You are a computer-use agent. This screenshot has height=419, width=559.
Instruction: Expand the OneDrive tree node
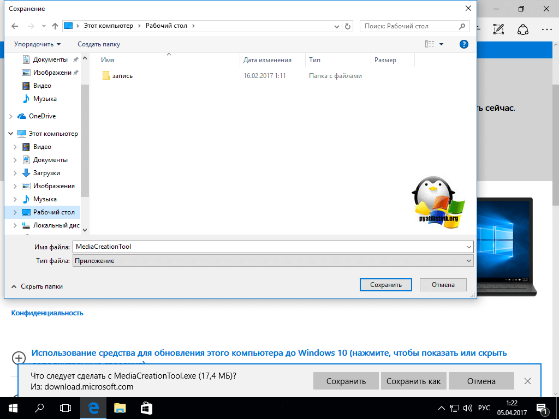click(x=11, y=116)
